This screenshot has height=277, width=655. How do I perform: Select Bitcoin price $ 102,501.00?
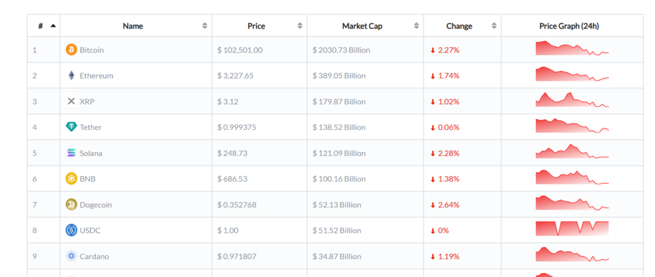click(x=240, y=50)
